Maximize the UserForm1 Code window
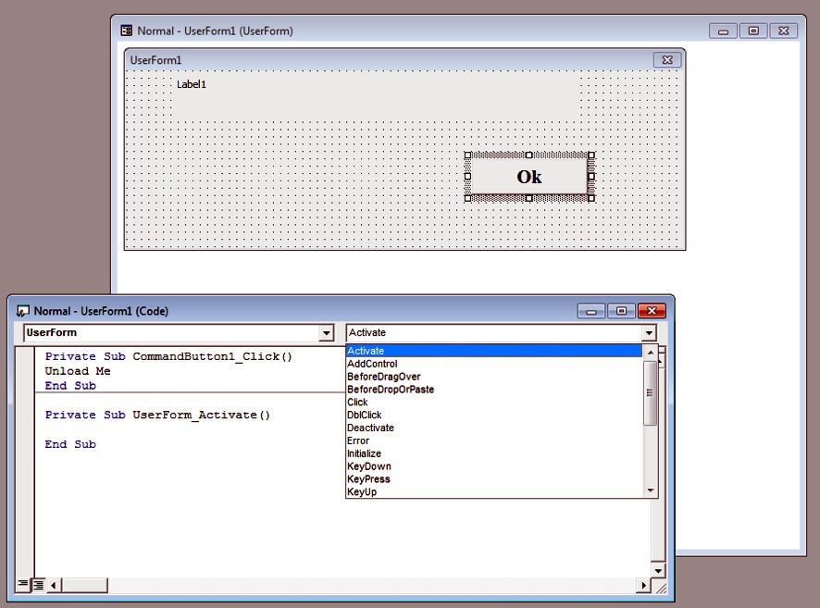The image size is (820, 608). coord(621,311)
